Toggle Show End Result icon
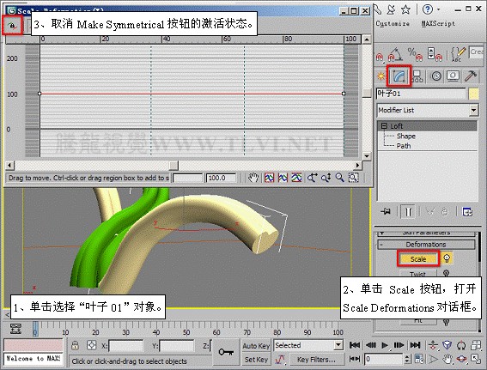The width and height of the screenshot is (487, 370). click(408, 212)
